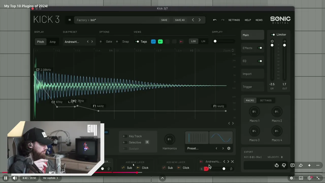Open the Main section in the sidebar
Screen dimensions: 325x183
[x=252, y=35]
